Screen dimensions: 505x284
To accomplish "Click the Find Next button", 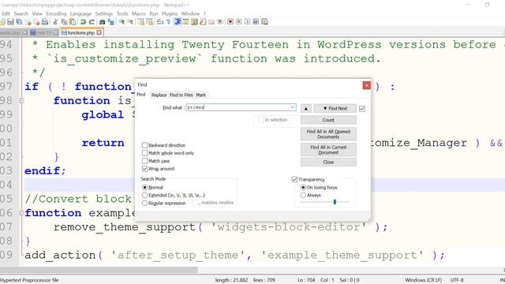I will [335, 109].
